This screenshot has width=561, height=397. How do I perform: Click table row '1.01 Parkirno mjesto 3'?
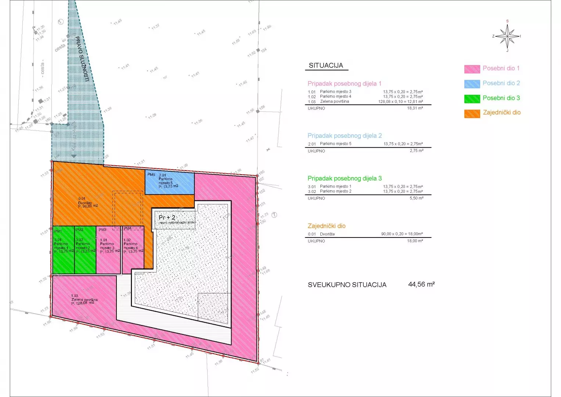click(366, 92)
